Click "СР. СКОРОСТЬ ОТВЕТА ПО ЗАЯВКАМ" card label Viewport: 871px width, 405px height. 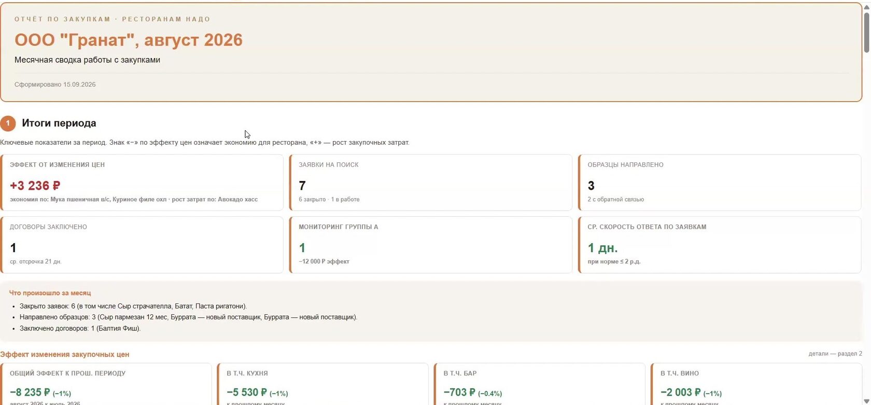[x=647, y=227]
